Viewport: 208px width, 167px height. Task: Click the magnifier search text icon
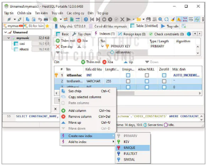click(160, 20)
